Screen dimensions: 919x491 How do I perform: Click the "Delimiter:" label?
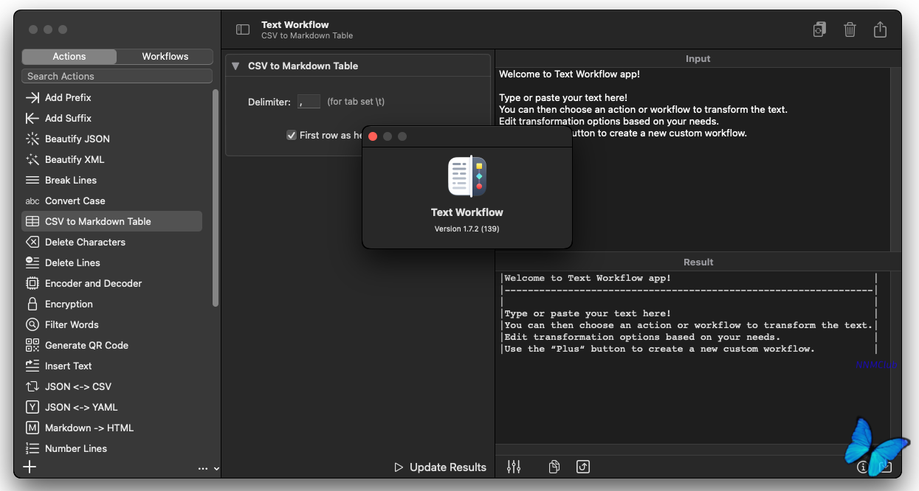269,102
